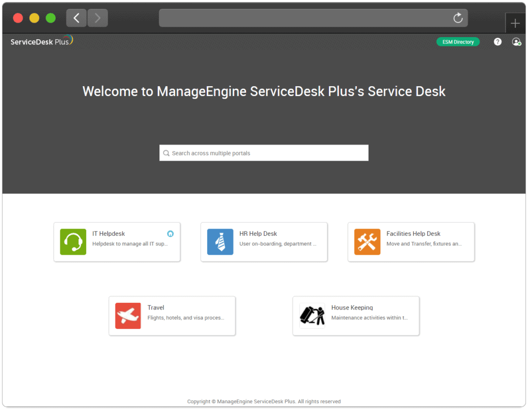
Task: Select the IT Helpdesk title
Action: click(108, 234)
